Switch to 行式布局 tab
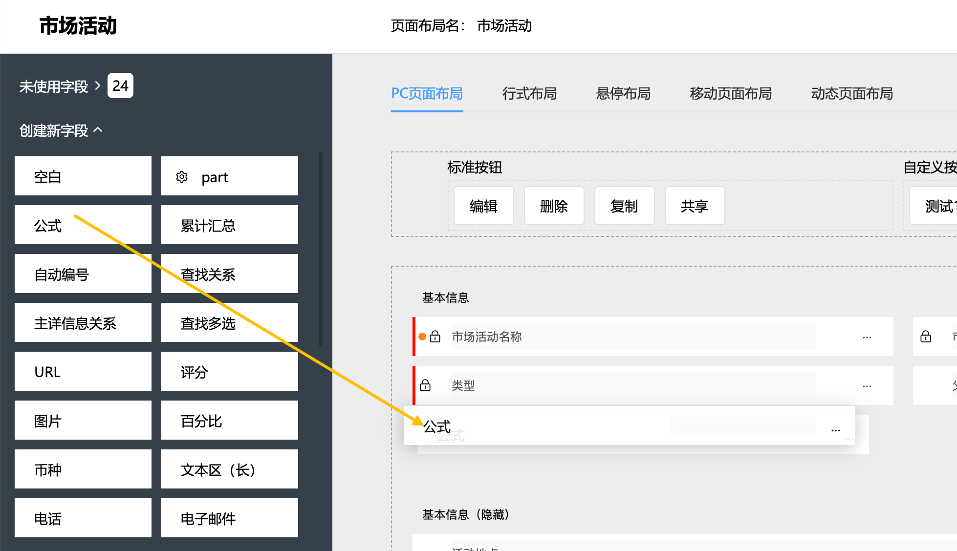The width and height of the screenshot is (957, 551). [x=529, y=93]
